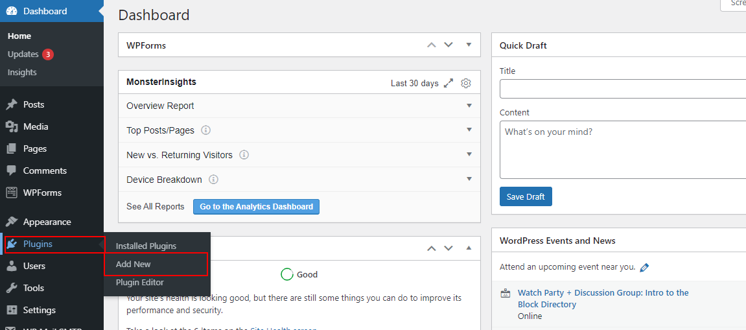Move the WPForms widget down with arrow
This screenshot has height=330, width=746.
(449, 45)
